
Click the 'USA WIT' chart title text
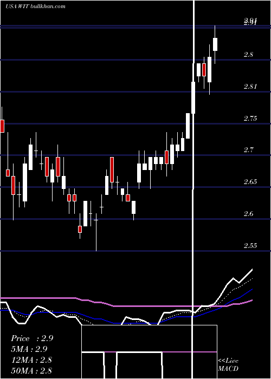[x=17, y=6]
